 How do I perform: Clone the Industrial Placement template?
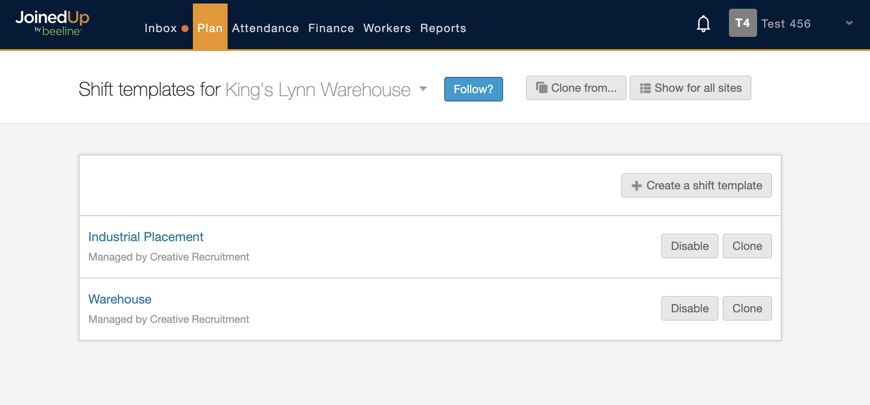coord(747,246)
